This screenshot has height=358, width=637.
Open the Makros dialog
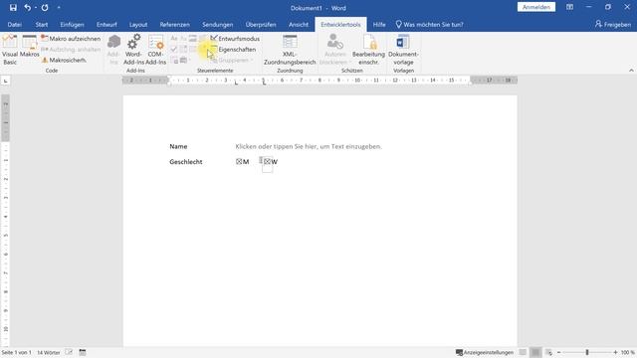(x=29, y=47)
